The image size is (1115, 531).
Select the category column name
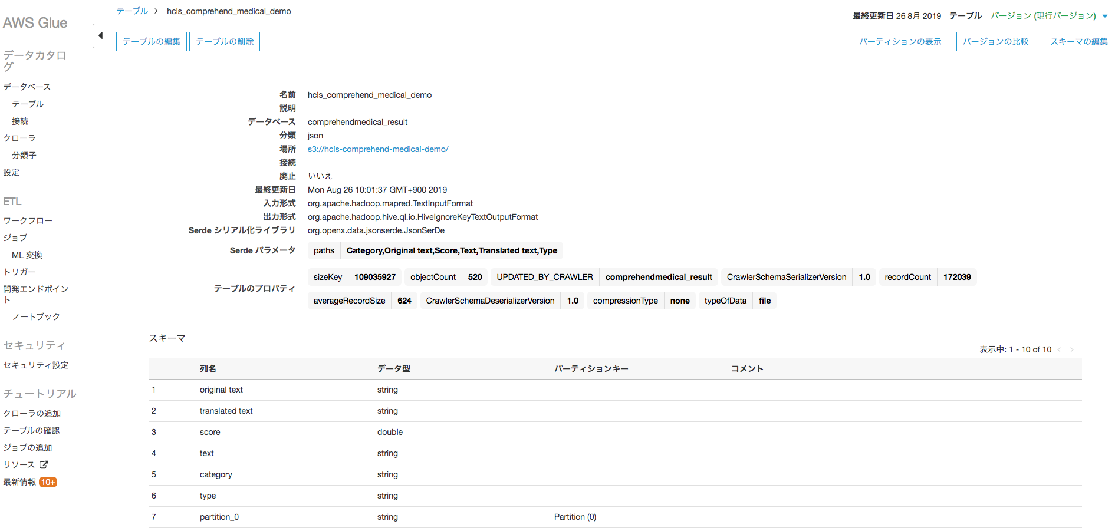216,474
